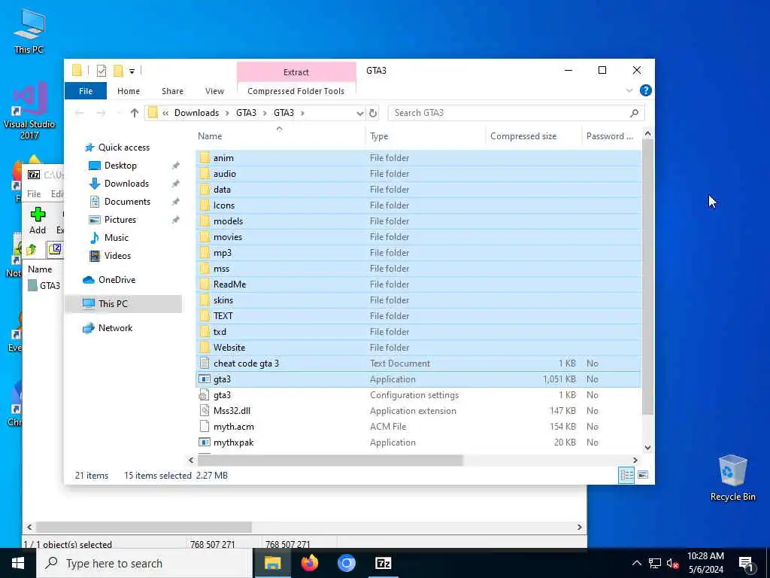Click the Password column header

[611, 136]
